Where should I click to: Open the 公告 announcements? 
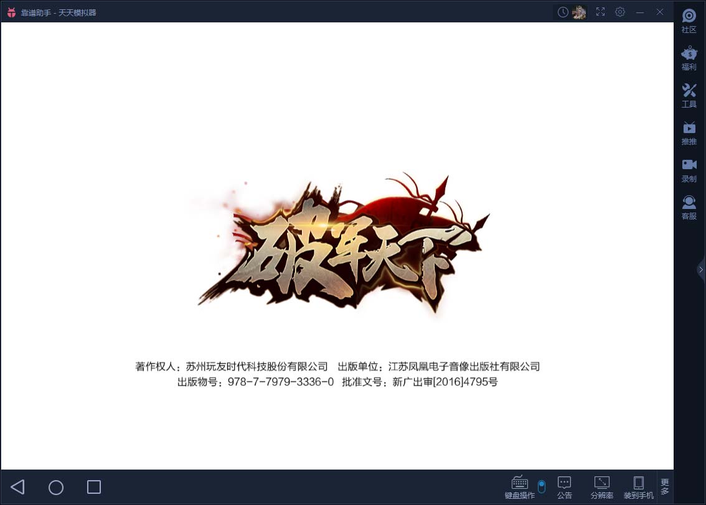point(564,488)
